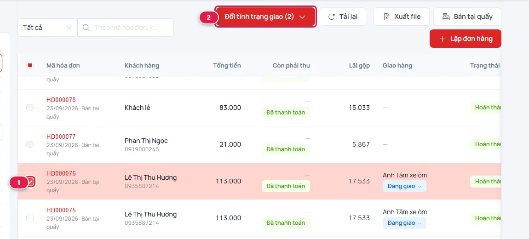The height and width of the screenshot is (239, 529).
Task: Click the plus icon in Lập đơn hàng
Action: coord(443,39)
